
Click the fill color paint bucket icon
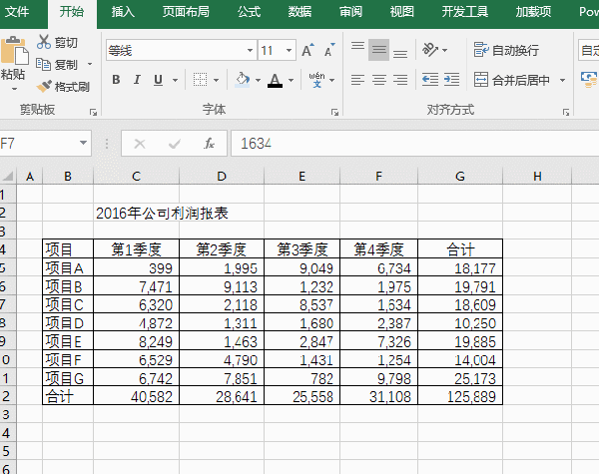[x=243, y=80]
